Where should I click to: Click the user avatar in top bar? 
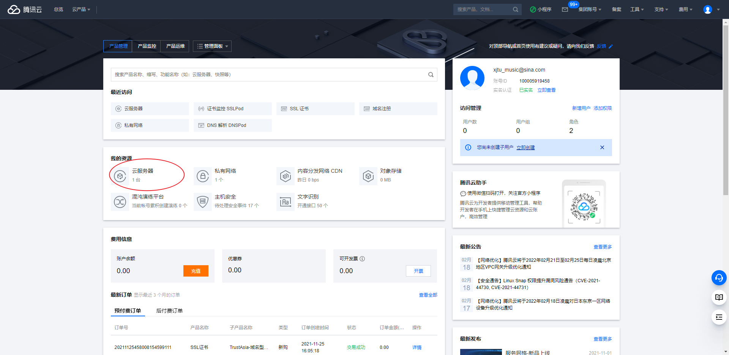pyautogui.click(x=707, y=9)
